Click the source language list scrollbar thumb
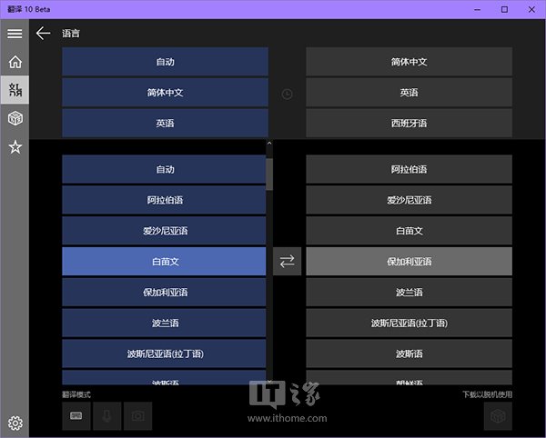 (269, 174)
